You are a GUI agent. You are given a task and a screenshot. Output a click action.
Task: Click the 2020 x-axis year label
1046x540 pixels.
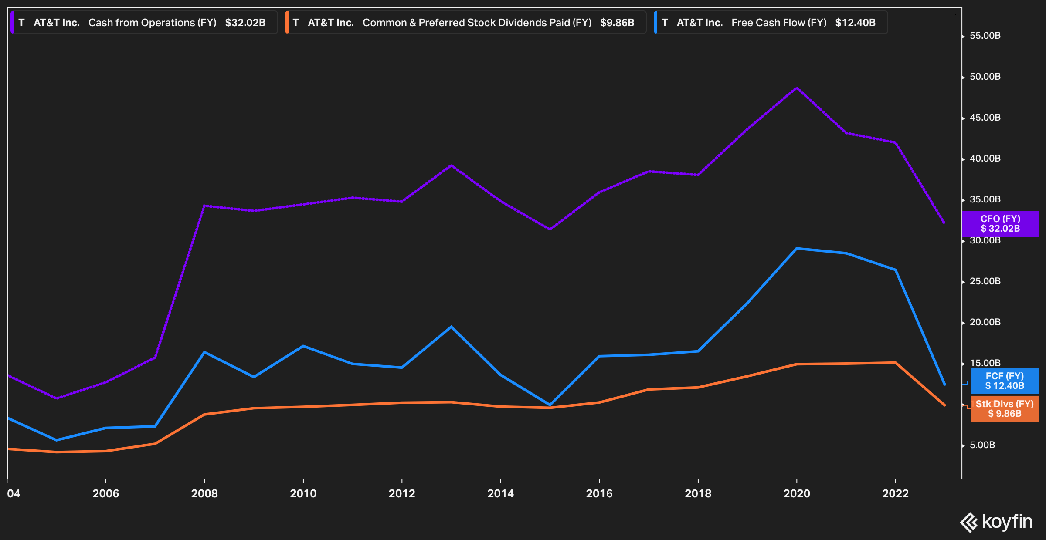pos(796,493)
